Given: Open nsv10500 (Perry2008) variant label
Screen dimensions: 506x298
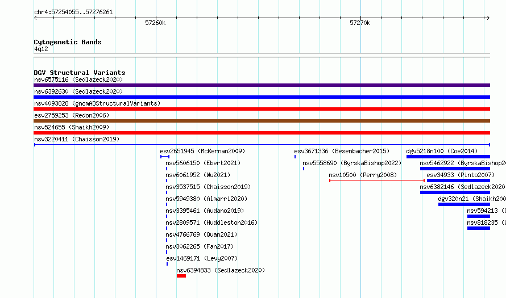Looking at the screenshot, I should click(x=363, y=175).
